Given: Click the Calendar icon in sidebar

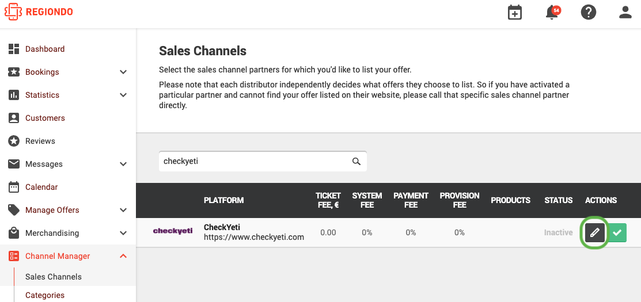Looking at the screenshot, I should [x=14, y=187].
